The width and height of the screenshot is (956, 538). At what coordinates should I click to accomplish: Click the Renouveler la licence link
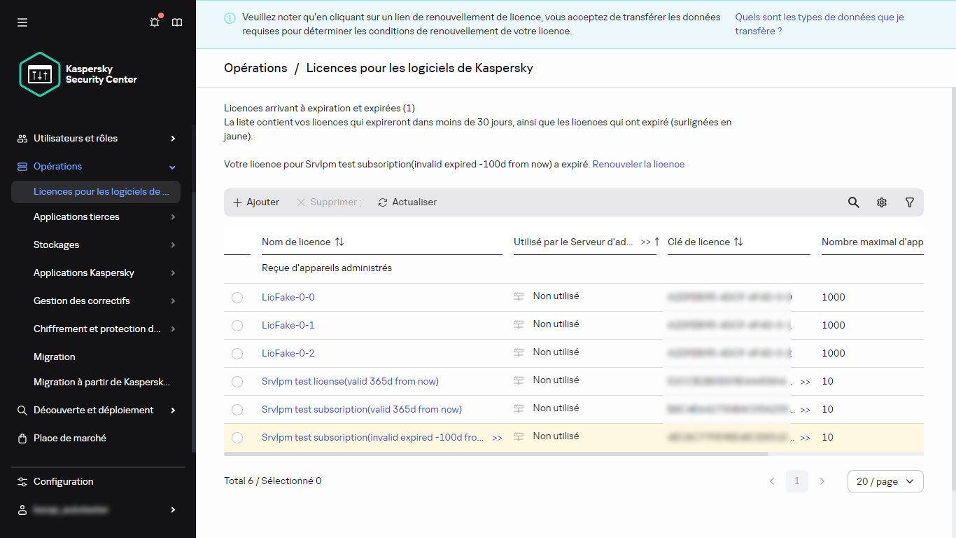pos(638,164)
